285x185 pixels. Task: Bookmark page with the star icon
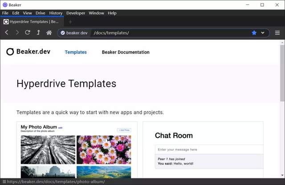254,33
